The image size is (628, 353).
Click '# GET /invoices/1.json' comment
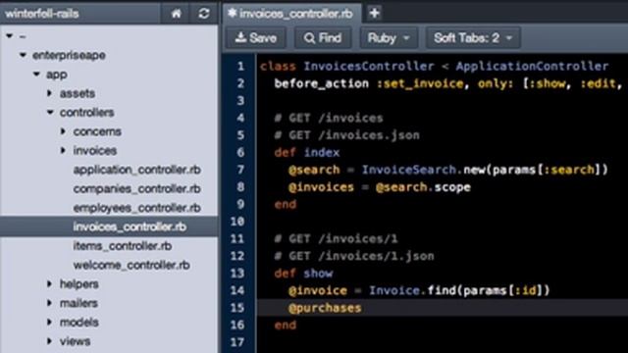click(354, 256)
